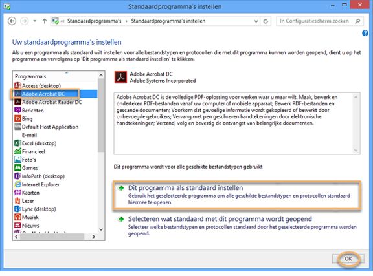Select E-mail in the program list

(x=29, y=135)
